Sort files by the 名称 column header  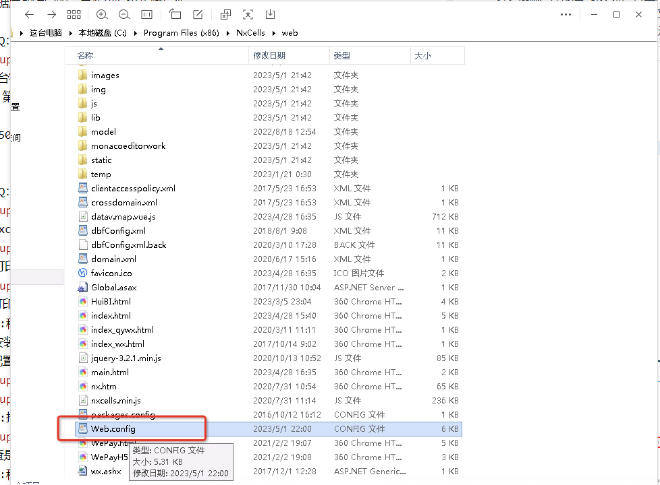86,56
